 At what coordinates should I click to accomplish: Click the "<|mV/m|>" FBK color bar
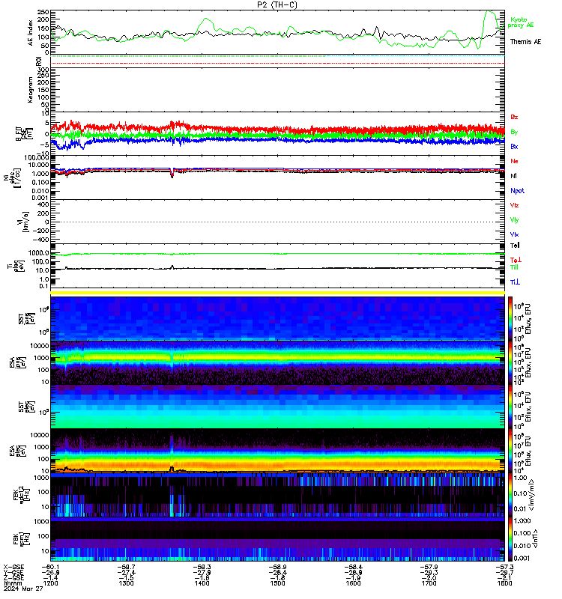510,495
